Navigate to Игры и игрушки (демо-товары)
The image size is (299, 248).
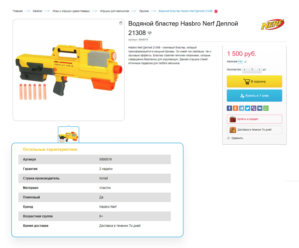click(71, 11)
